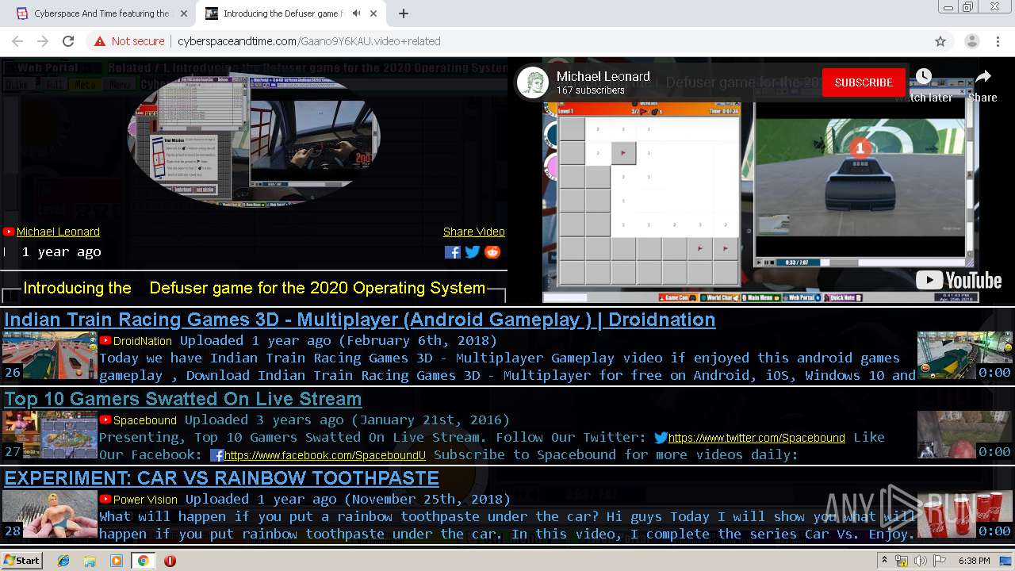This screenshot has height=571, width=1015.
Task: Click the Chrome icon in the taskbar
Action: tap(143, 561)
